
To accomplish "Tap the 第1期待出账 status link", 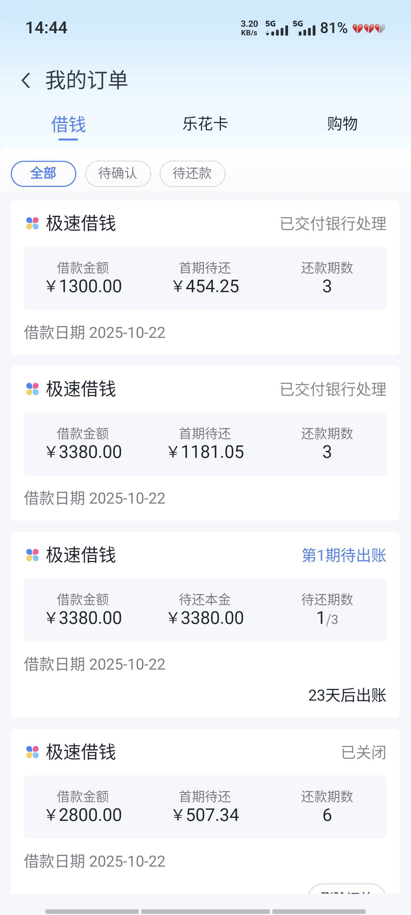I will (343, 555).
